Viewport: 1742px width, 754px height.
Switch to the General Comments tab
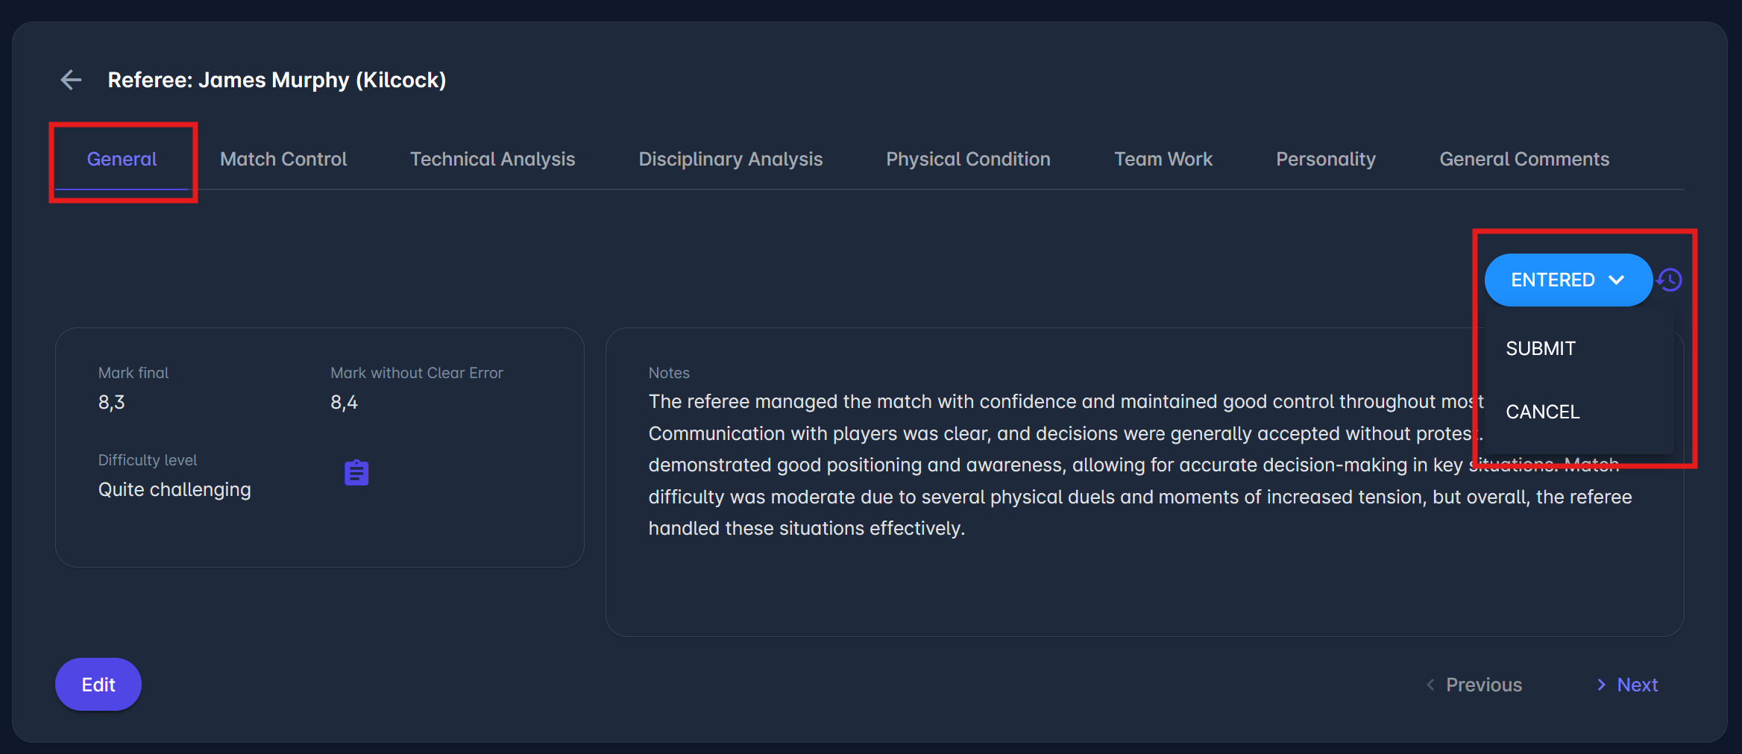[1524, 159]
